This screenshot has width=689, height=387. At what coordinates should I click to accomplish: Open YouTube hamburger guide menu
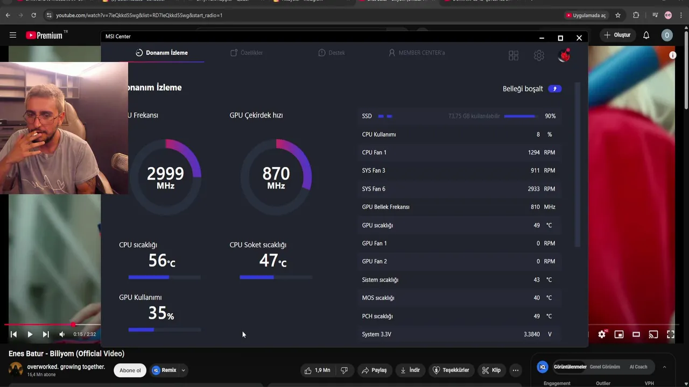pyautogui.click(x=13, y=35)
